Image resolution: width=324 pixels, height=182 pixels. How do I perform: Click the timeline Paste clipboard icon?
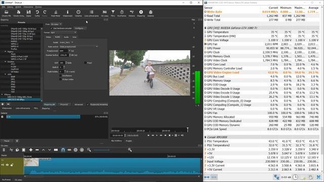(24, 150)
